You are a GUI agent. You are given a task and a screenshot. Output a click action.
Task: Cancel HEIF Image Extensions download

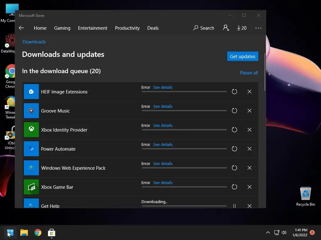point(249,92)
